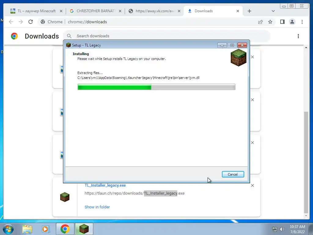
Task: Open the Chrome three-dot main menu
Action: click(x=302, y=22)
